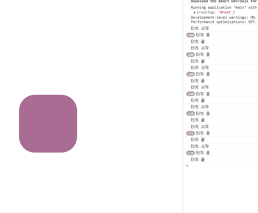Select the '터치 중' log next to 128
This screenshot has height=213, width=258.
203,113
